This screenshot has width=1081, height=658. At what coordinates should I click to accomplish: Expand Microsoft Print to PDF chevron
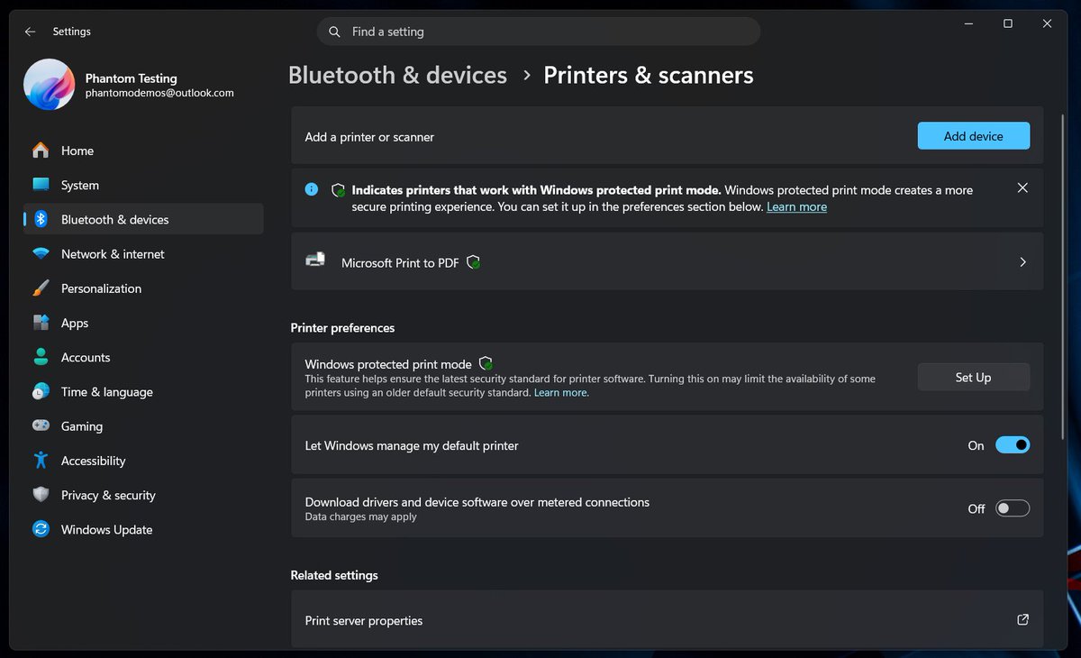click(x=1022, y=262)
